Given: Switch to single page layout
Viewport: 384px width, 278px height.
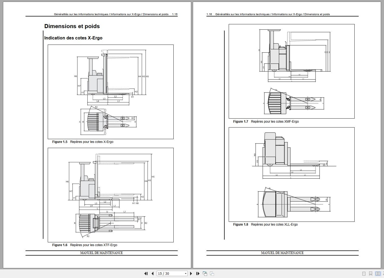Looking at the screenshot, I should coord(364,274).
